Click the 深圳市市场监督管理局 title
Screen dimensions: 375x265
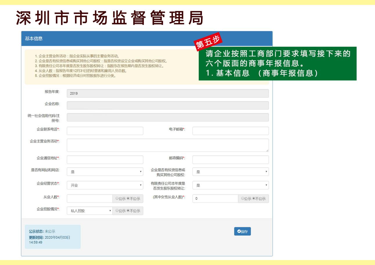(110, 18)
